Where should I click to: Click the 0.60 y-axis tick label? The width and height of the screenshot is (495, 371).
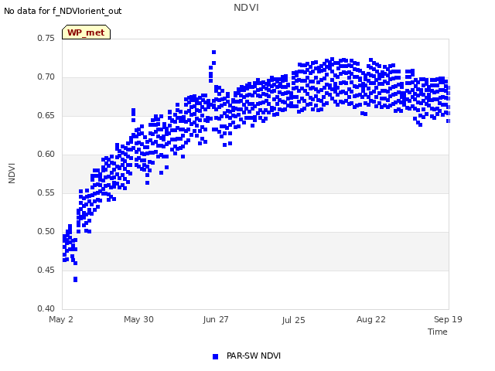tap(46, 154)
